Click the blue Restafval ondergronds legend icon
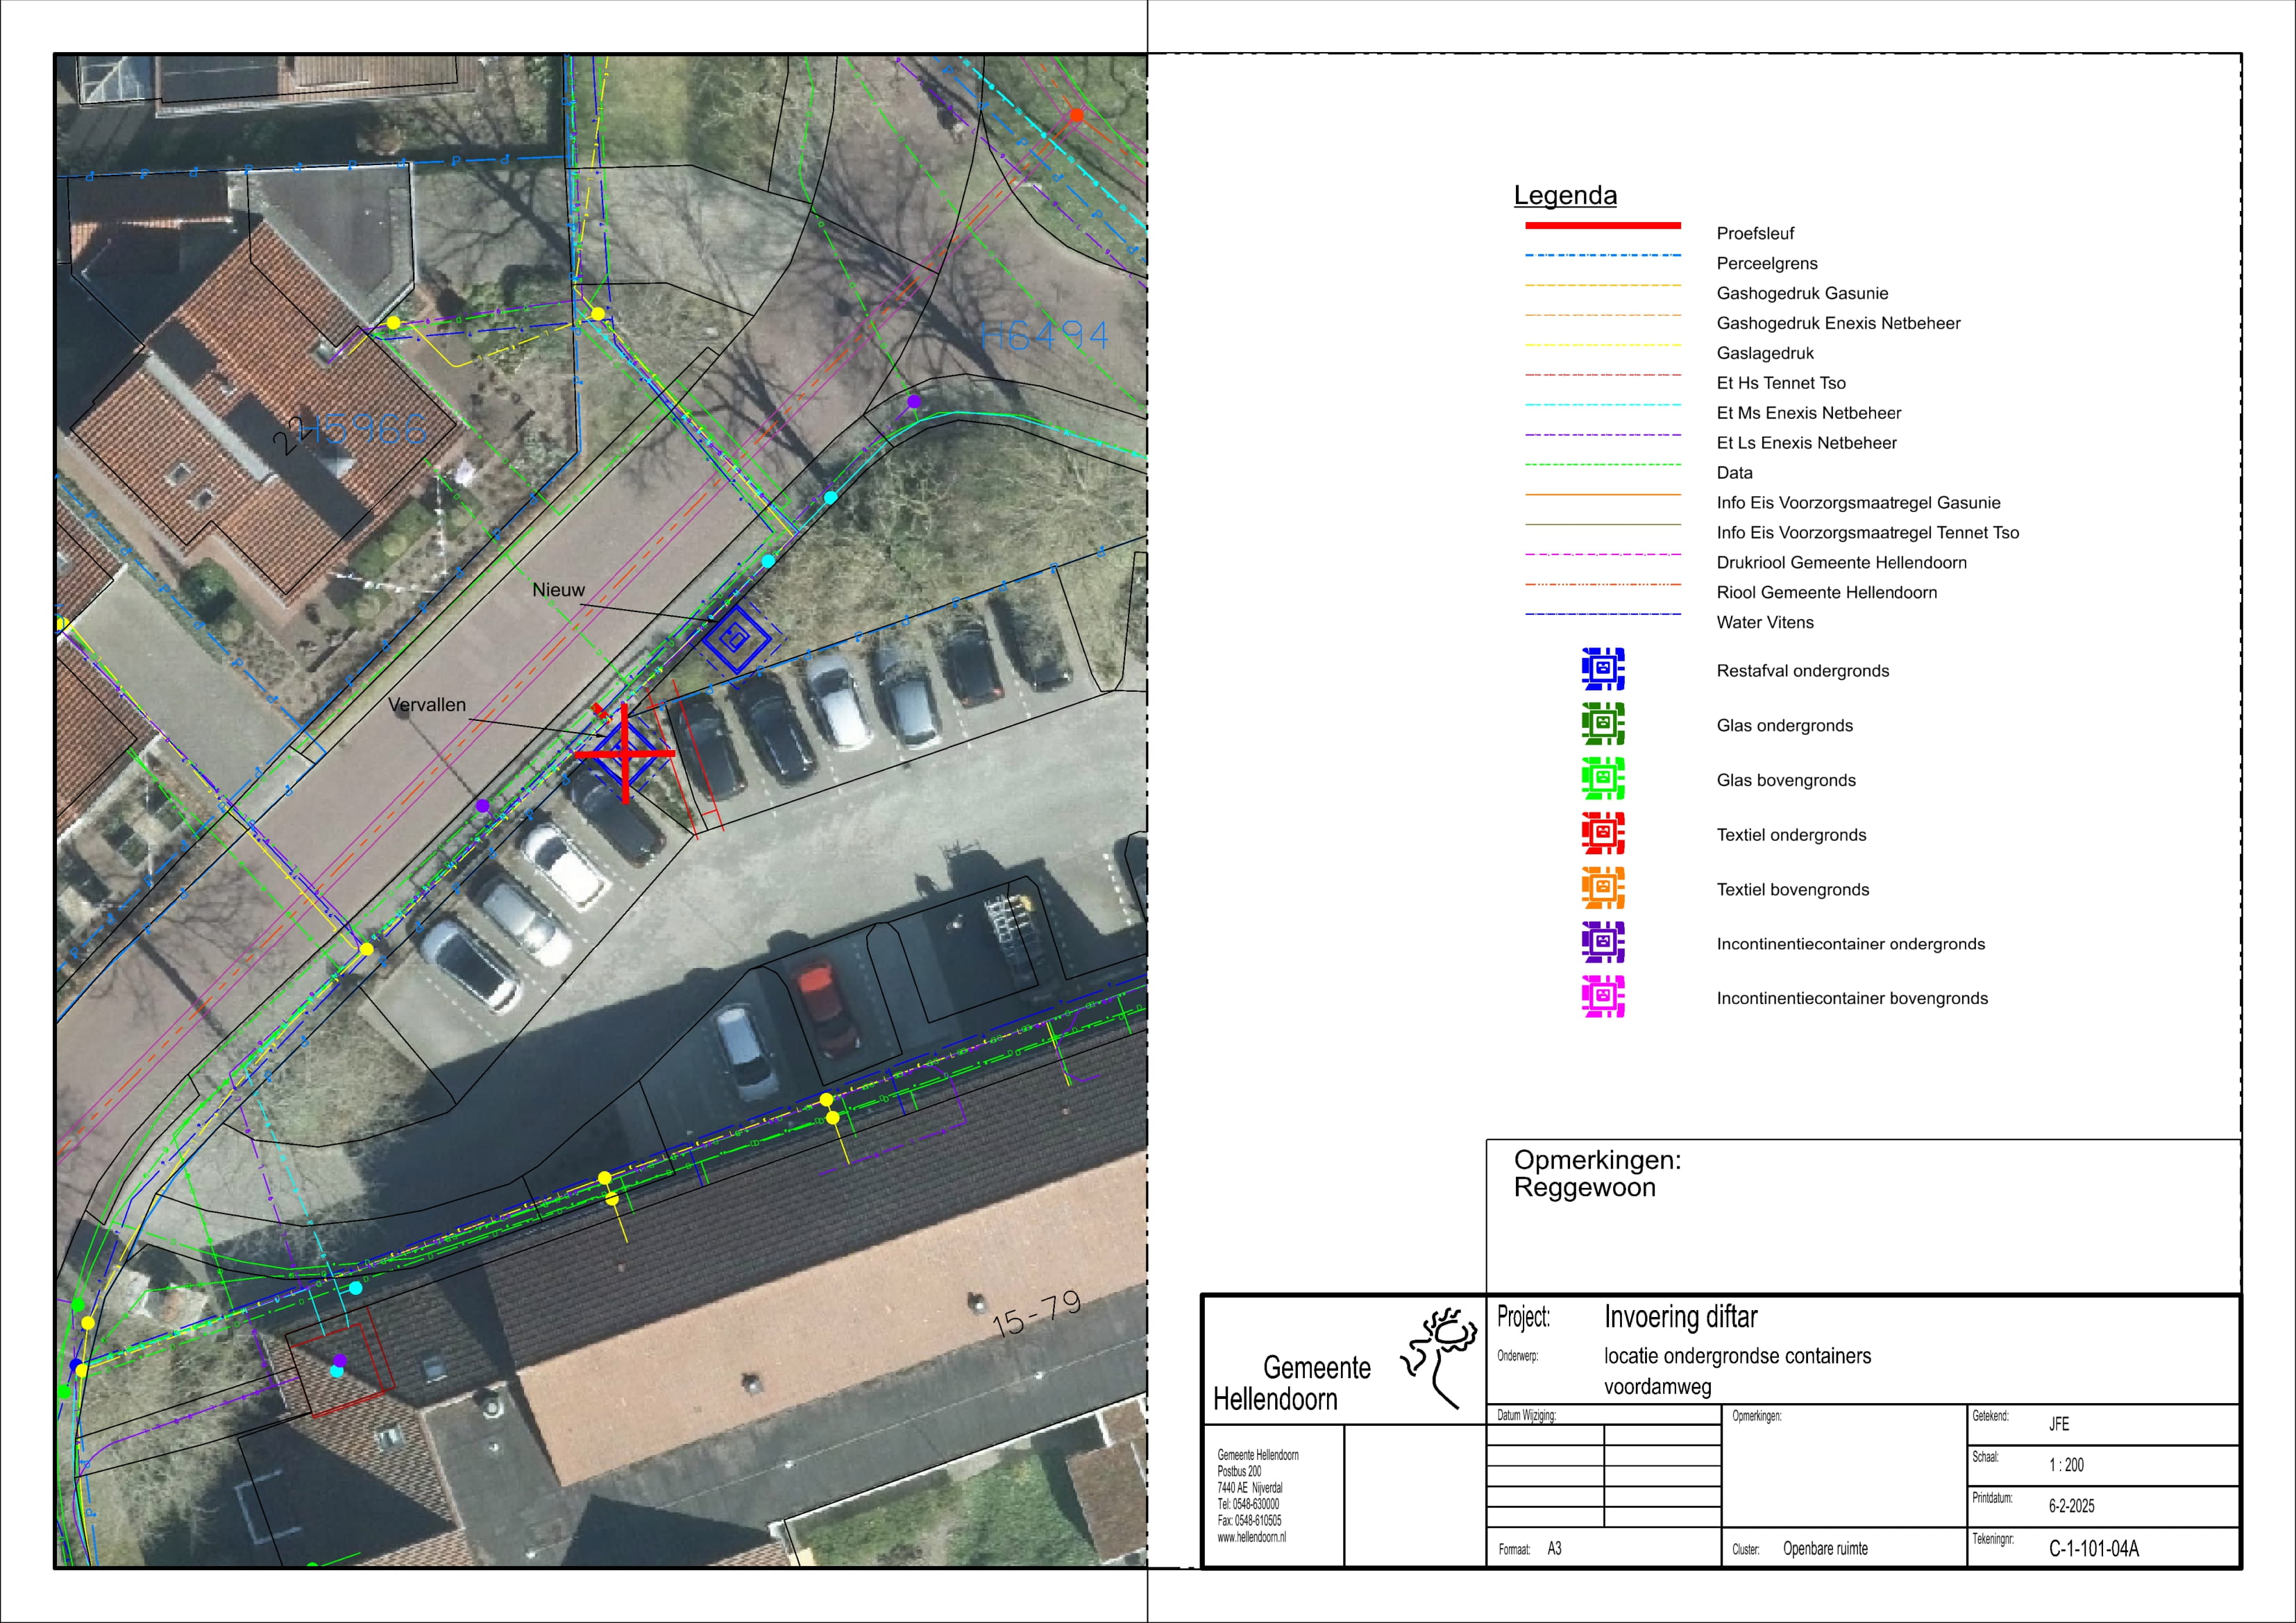The image size is (2296, 1623). [1603, 669]
